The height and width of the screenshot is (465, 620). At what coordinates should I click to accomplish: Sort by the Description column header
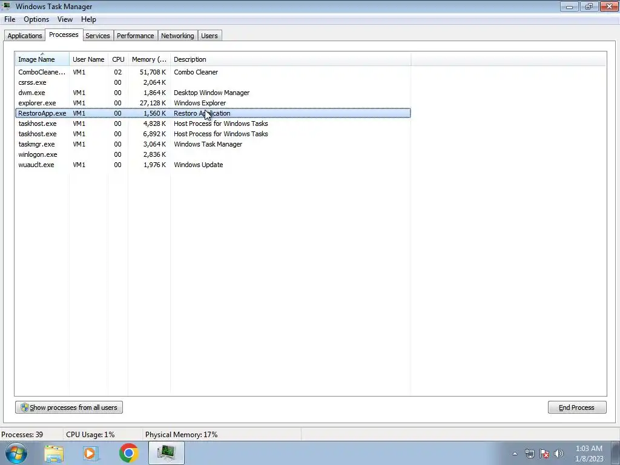pyautogui.click(x=291, y=59)
